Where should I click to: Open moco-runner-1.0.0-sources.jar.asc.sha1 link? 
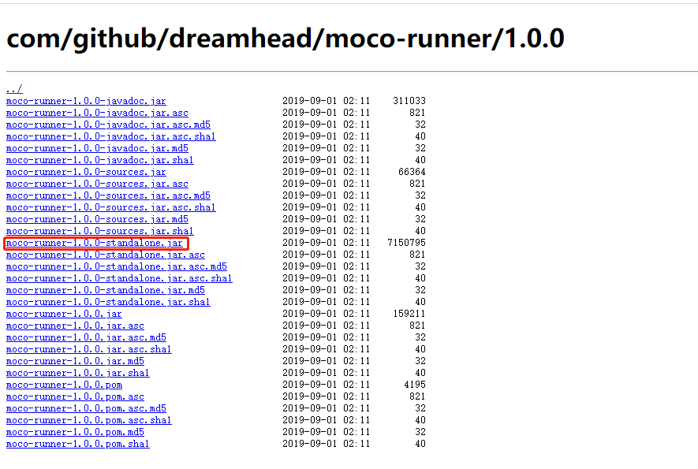[x=111, y=207]
